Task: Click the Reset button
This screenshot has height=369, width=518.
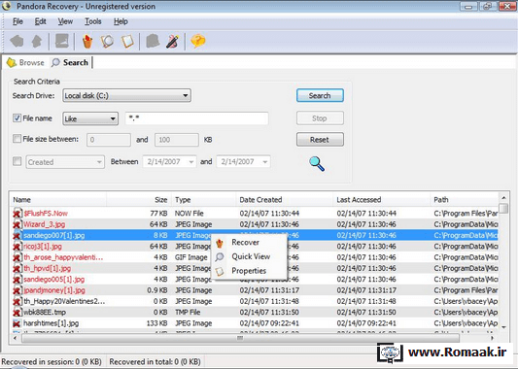Action: 320,140
